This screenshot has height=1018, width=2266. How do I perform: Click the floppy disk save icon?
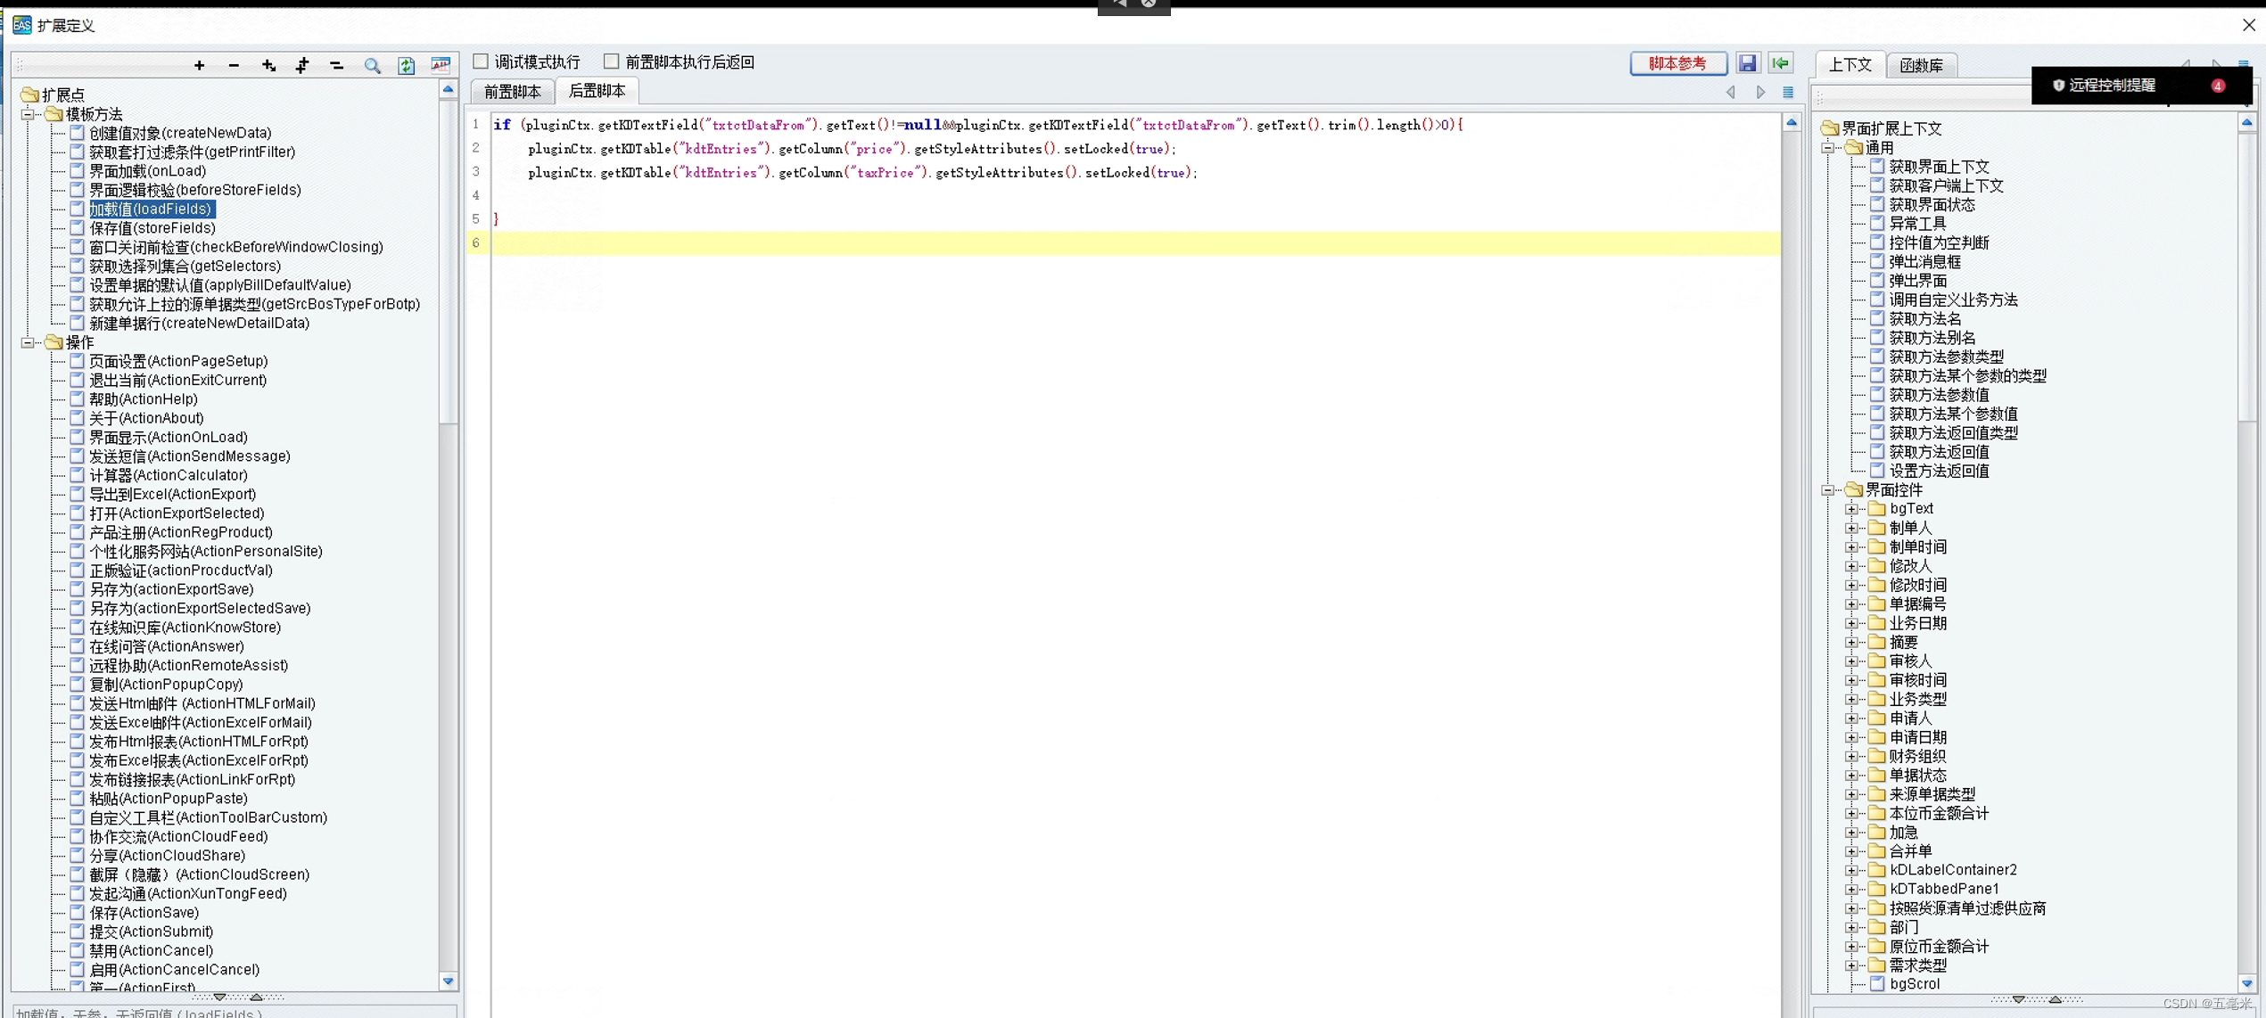[1747, 63]
